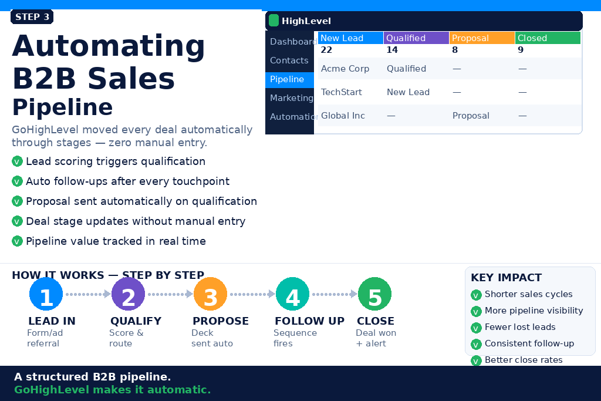Click 'GoHighLevel makes it automatic.' footer text
601x401 pixels.
click(112, 390)
